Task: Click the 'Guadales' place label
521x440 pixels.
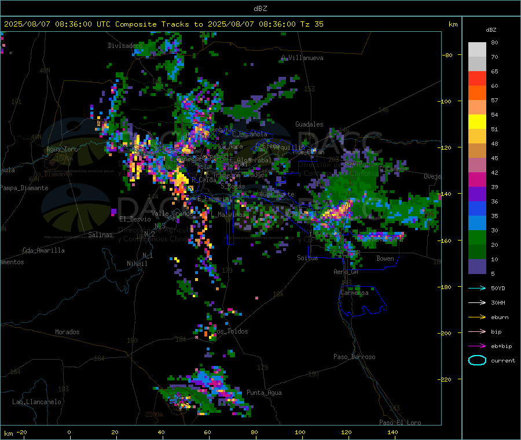Action: click(x=309, y=124)
